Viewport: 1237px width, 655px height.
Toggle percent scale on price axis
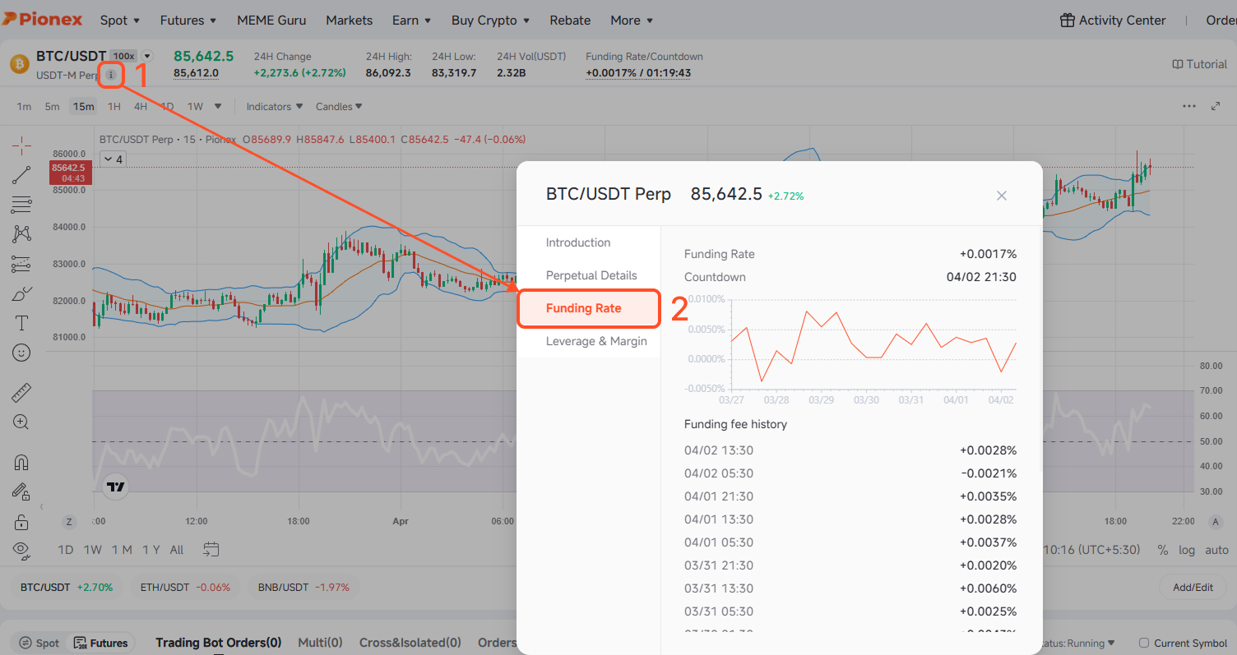tap(1162, 550)
